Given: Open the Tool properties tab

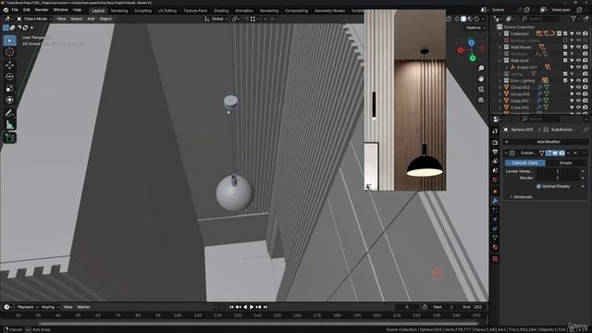Looking at the screenshot, I should click(495, 131).
